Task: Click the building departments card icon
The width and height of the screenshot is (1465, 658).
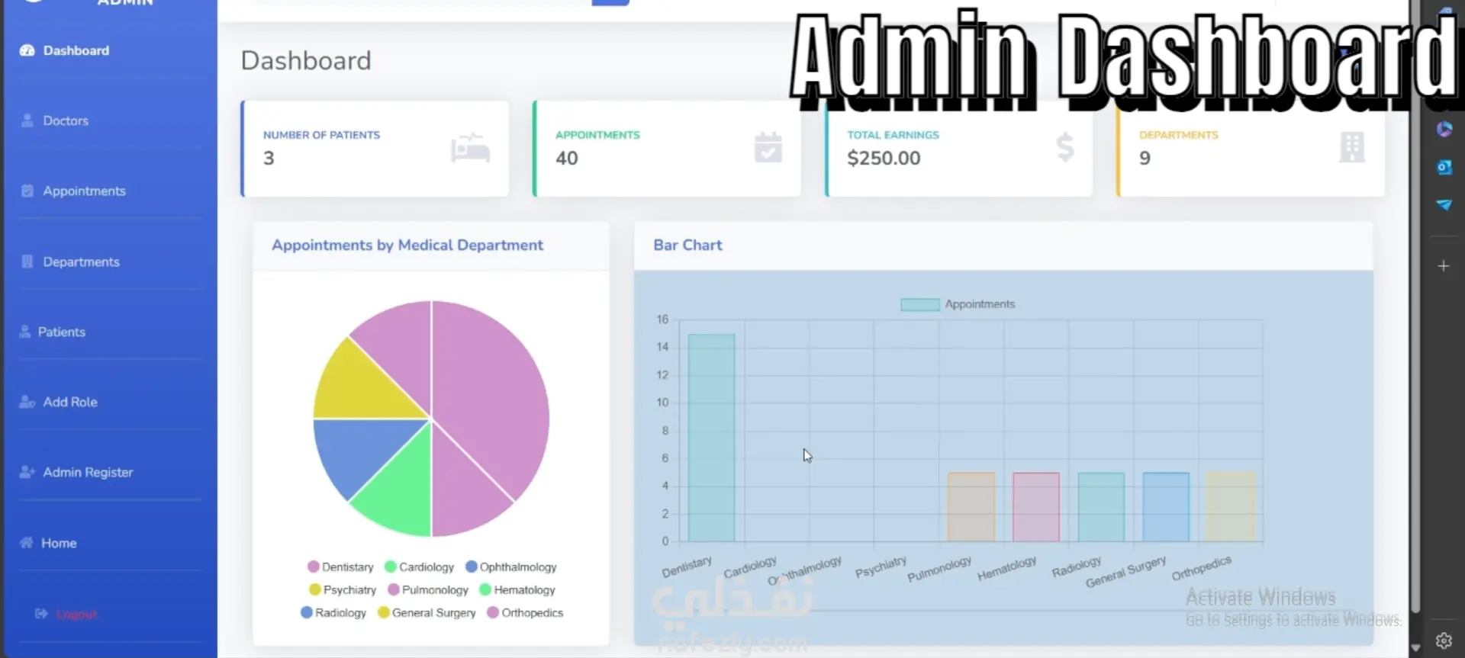Action: click(1352, 147)
